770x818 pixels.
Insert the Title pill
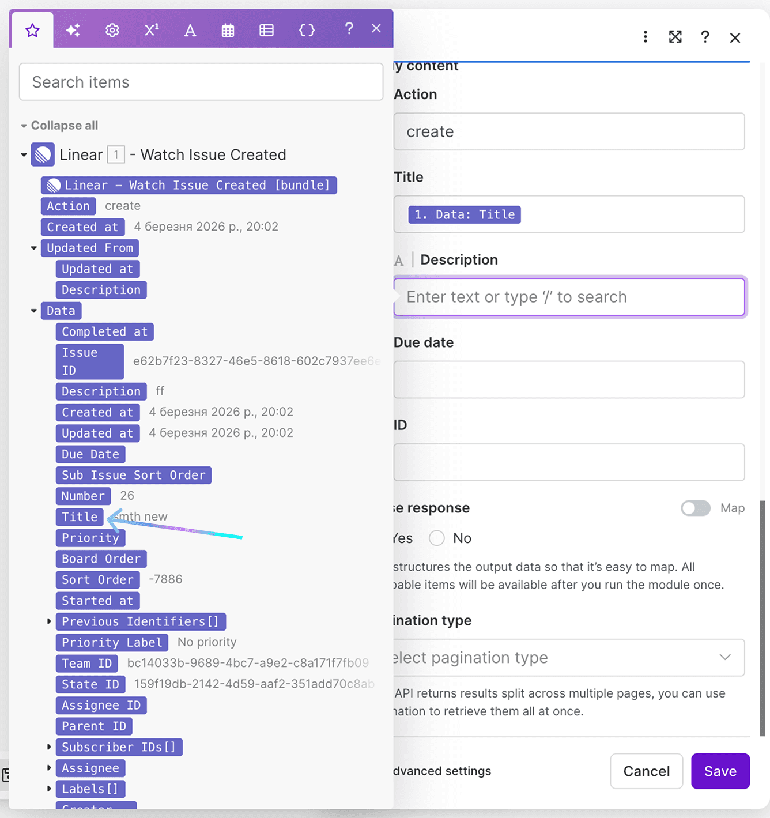[x=80, y=517]
